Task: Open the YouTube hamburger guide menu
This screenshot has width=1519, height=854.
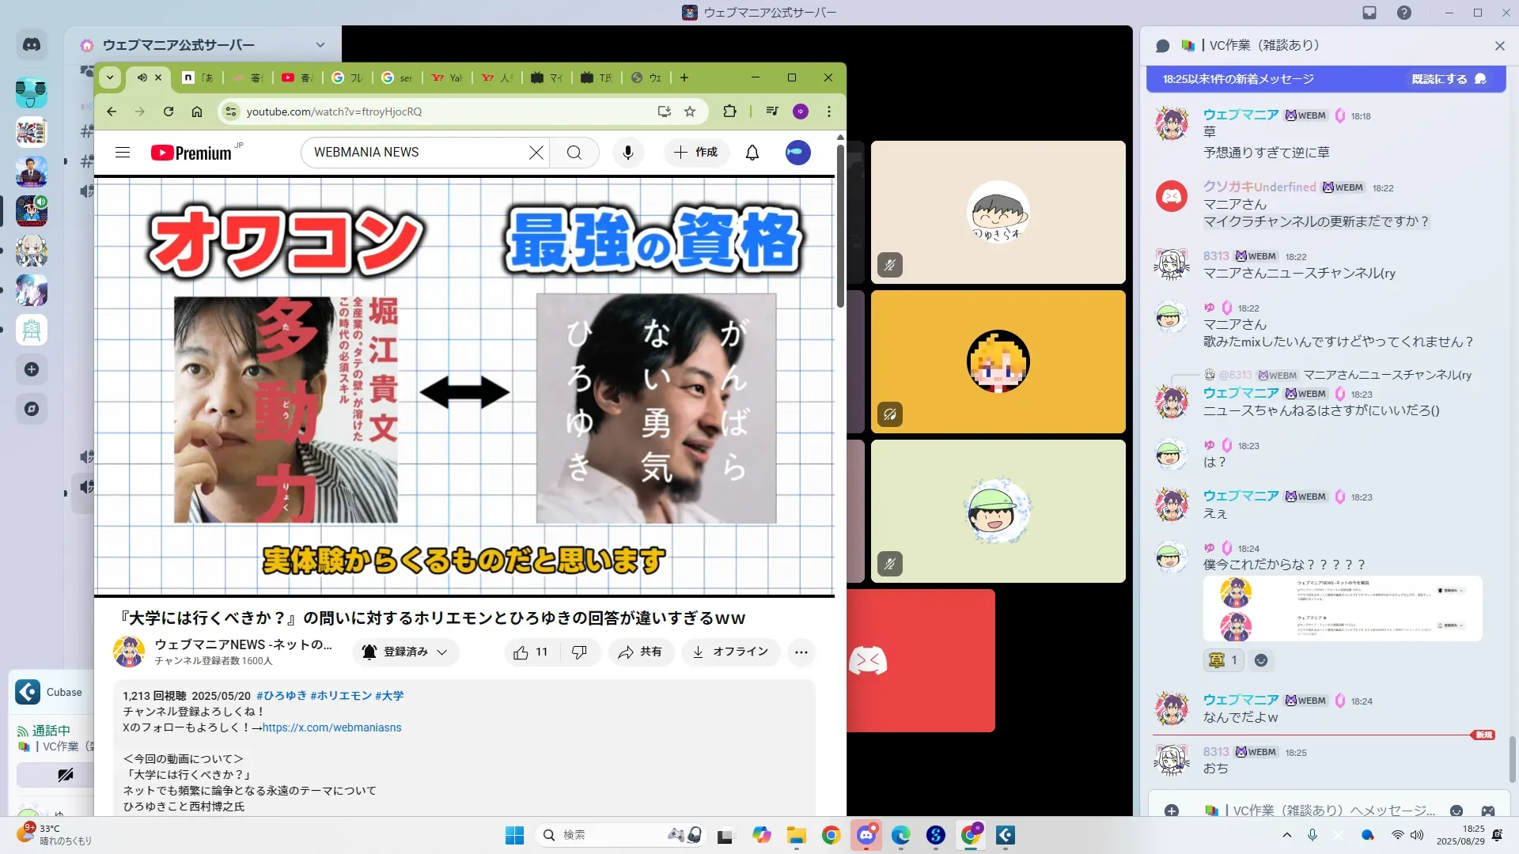Action: [x=123, y=153]
